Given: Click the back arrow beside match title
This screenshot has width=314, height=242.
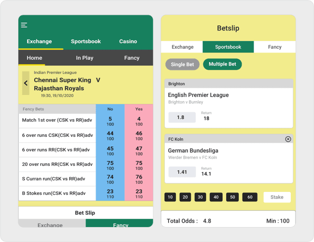Looking at the screenshot, I should coord(26,83).
